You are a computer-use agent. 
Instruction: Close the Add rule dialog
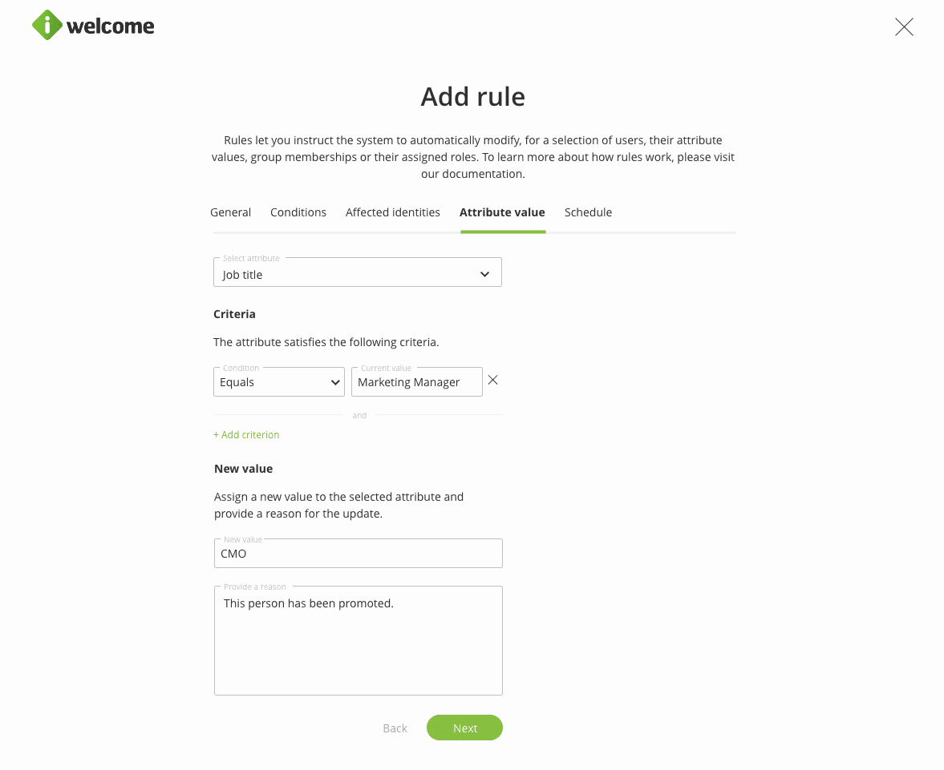pyautogui.click(x=904, y=27)
